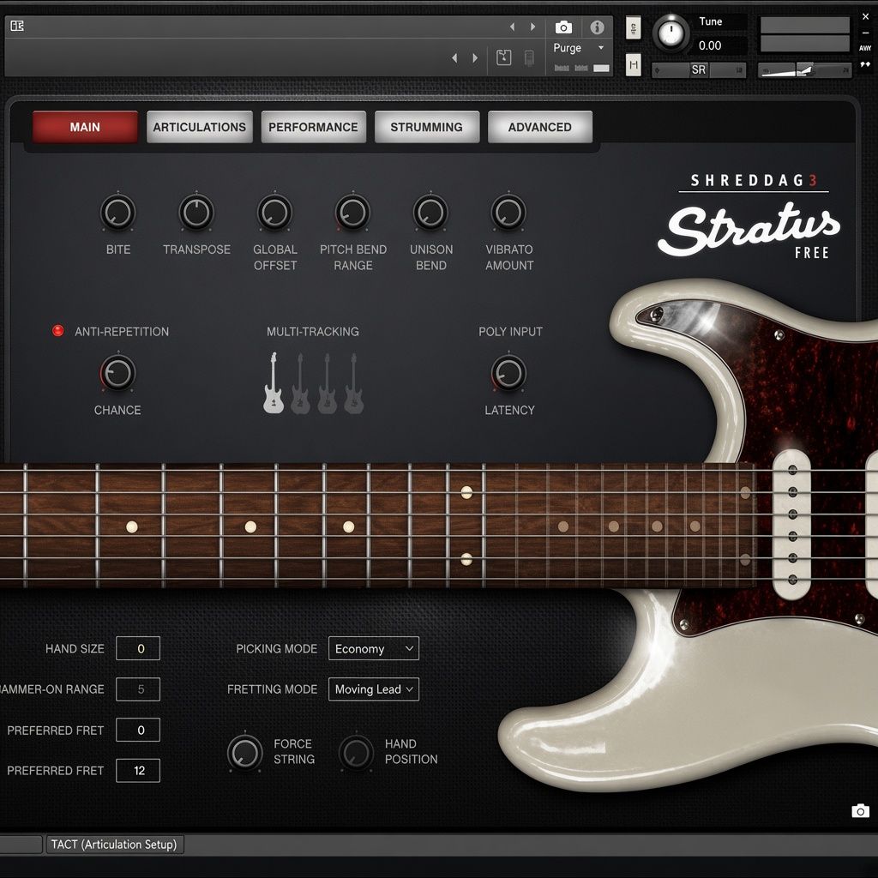
Task: Toggle the Anti-Repetition red LED
Action: coord(57,331)
